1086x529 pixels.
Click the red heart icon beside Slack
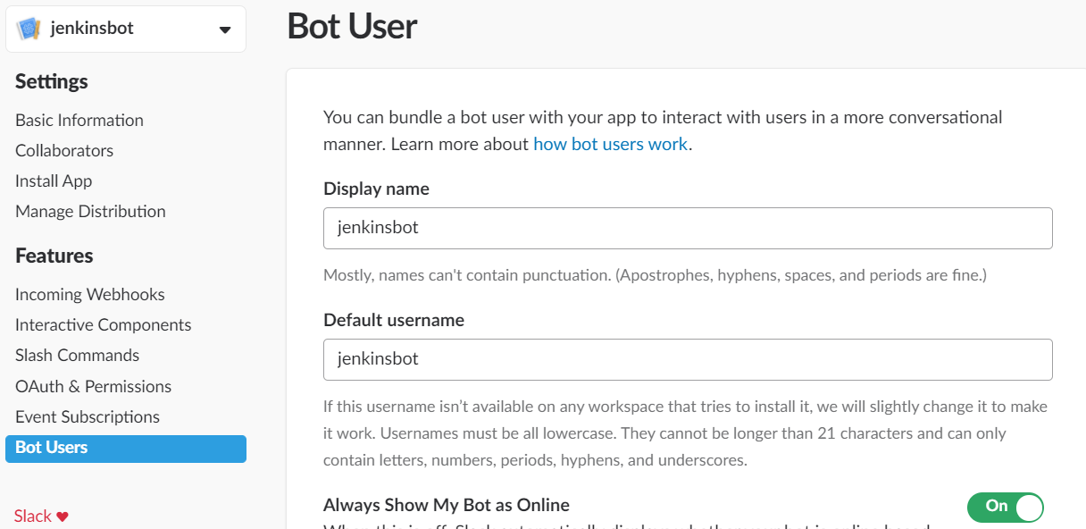[x=63, y=516]
